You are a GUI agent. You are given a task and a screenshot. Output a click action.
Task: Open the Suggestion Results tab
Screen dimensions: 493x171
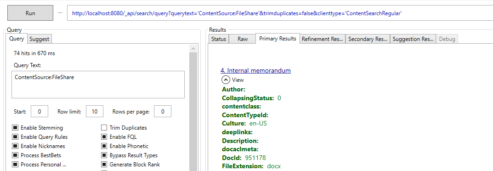(413, 39)
